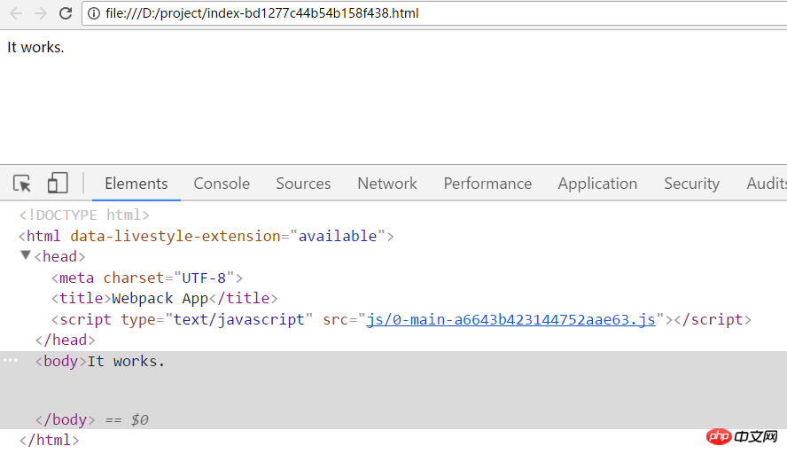Switch to the Elements tab

[136, 184]
